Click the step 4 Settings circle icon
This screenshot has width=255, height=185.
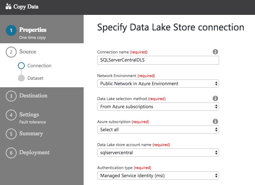click(11, 115)
